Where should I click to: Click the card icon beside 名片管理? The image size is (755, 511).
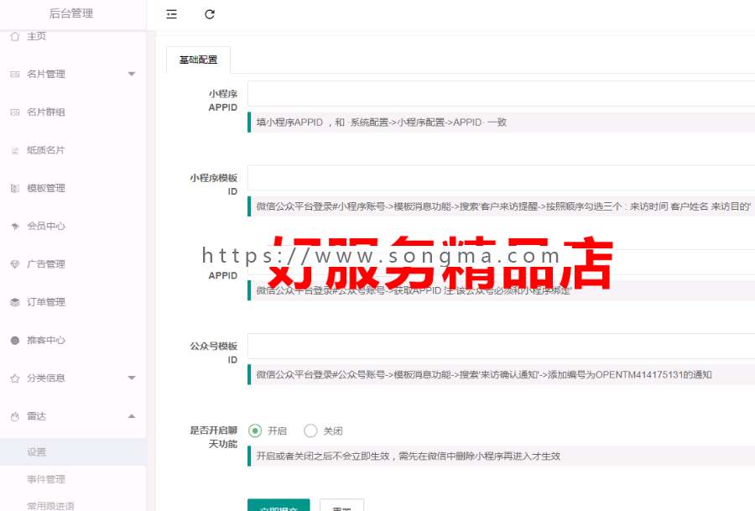(x=15, y=74)
